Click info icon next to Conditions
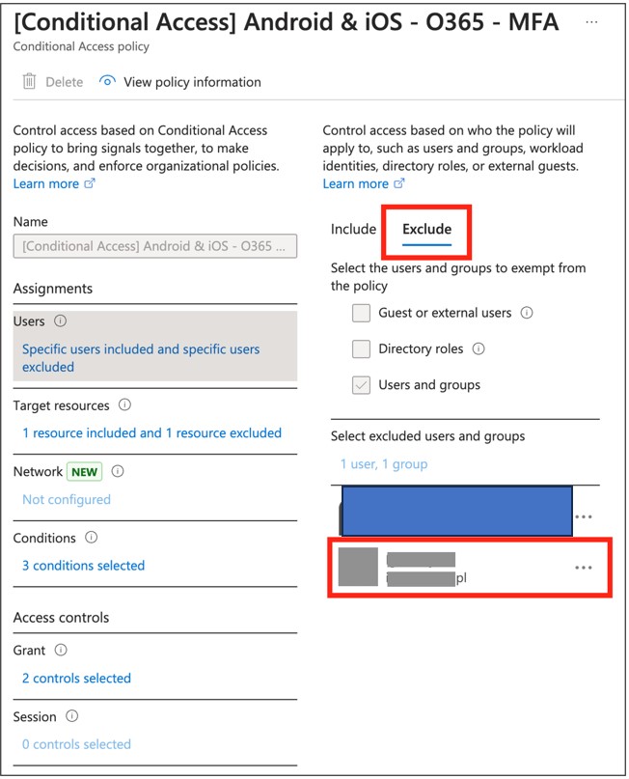This screenshot has height=779, width=629. click(92, 537)
